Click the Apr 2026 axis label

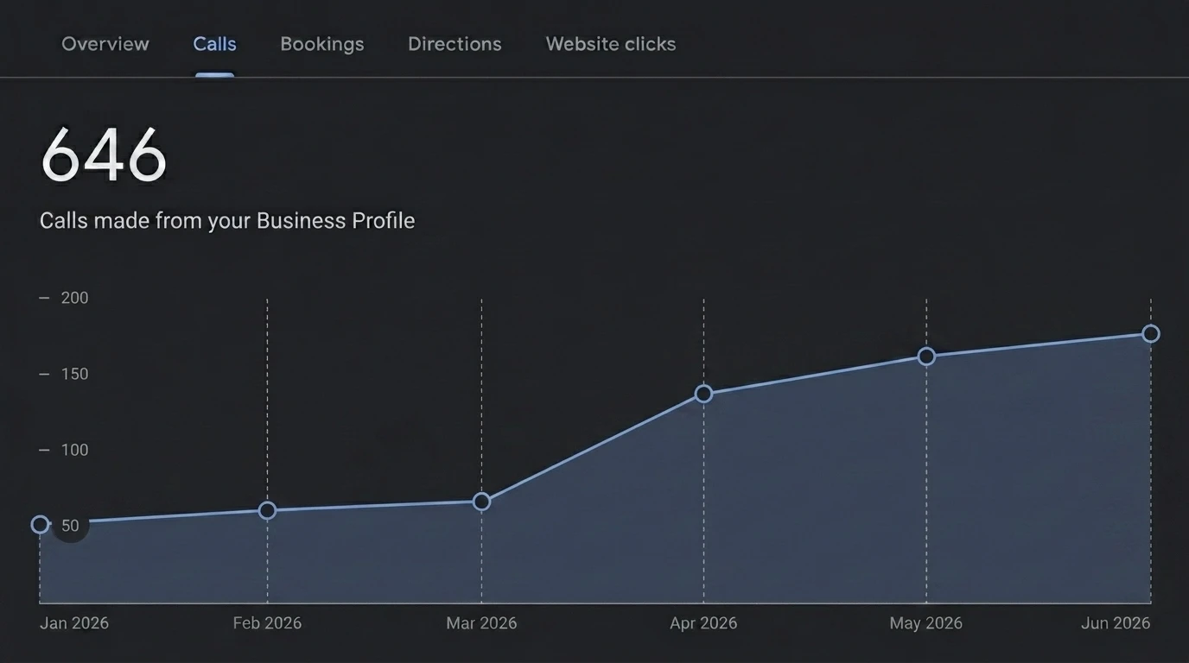tap(703, 623)
